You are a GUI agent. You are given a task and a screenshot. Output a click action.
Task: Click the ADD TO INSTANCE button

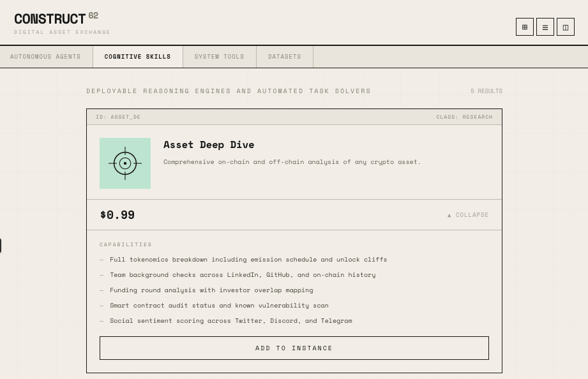pos(294,348)
